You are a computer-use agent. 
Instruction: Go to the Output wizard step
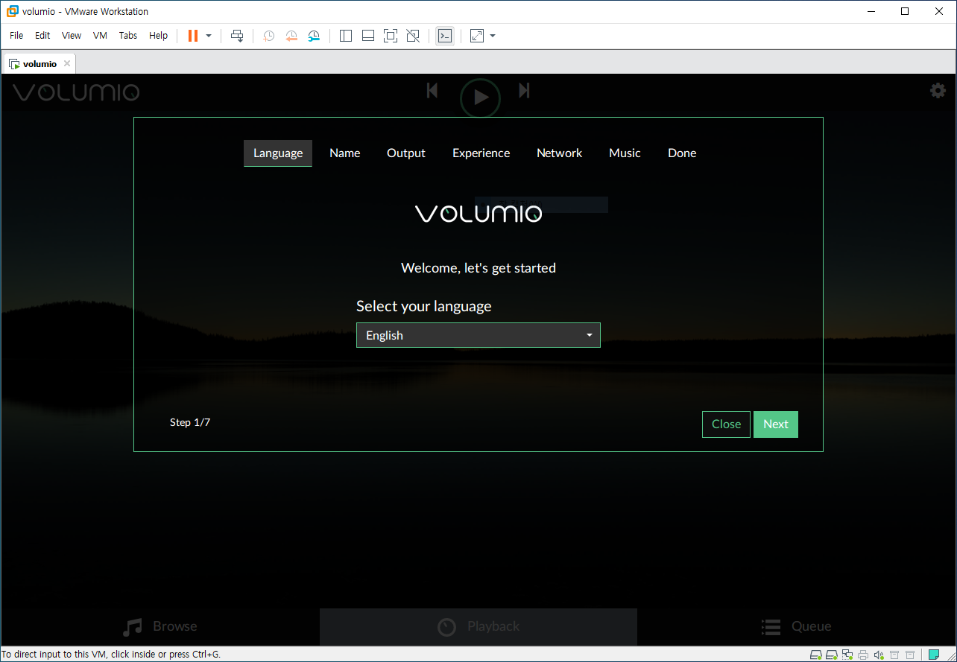pyautogui.click(x=406, y=153)
